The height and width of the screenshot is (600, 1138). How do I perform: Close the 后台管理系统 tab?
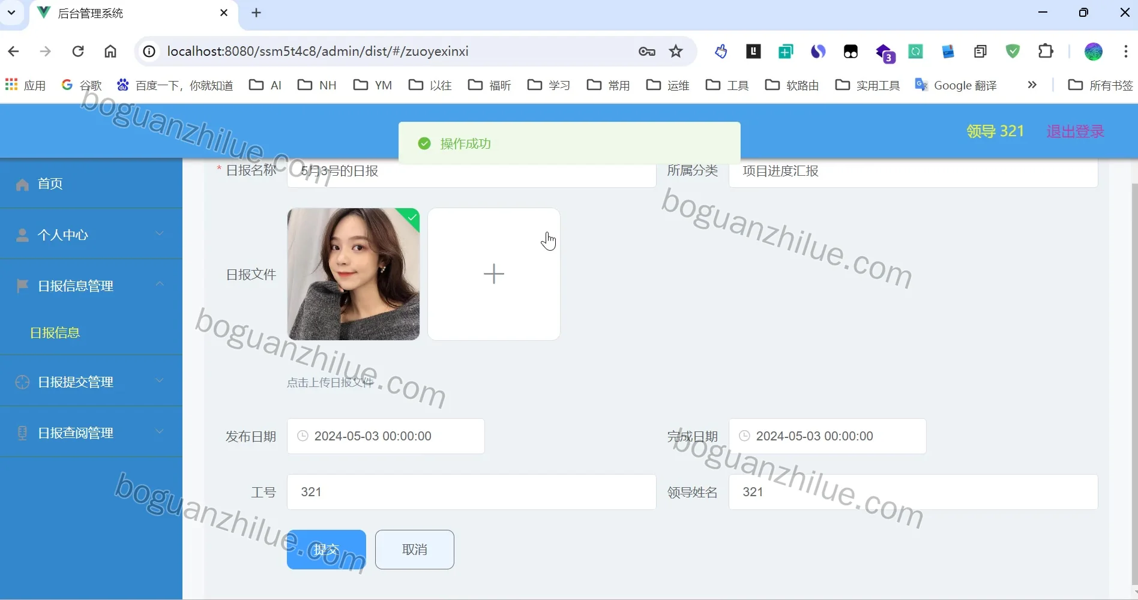224,13
